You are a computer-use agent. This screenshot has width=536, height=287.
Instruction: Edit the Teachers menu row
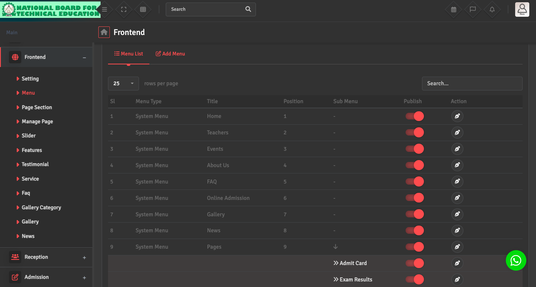[457, 133]
